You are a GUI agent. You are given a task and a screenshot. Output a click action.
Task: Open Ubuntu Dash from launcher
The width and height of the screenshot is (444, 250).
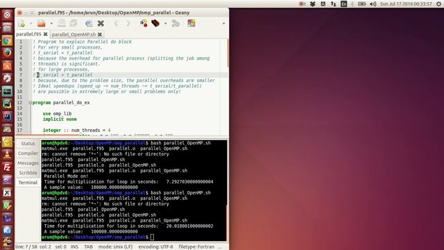[7, 15]
